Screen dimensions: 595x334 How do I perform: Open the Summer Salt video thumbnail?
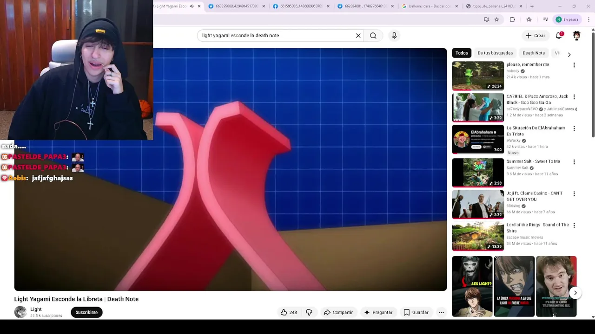[x=478, y=173]
